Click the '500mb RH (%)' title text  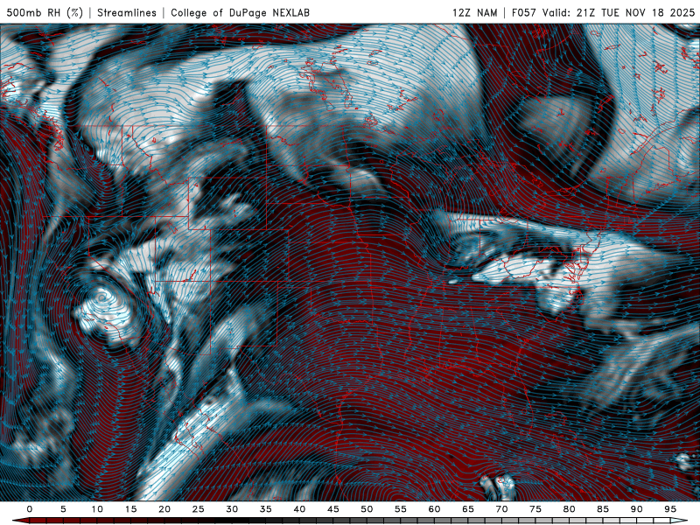(x=45, y=12)
